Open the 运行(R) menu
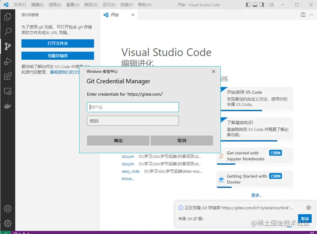The width and height of the screenshot is (317, 234). 109,5
